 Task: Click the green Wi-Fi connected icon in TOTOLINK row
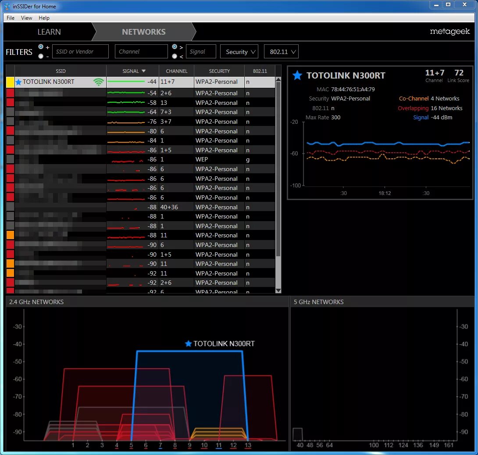tap(99, 82)
